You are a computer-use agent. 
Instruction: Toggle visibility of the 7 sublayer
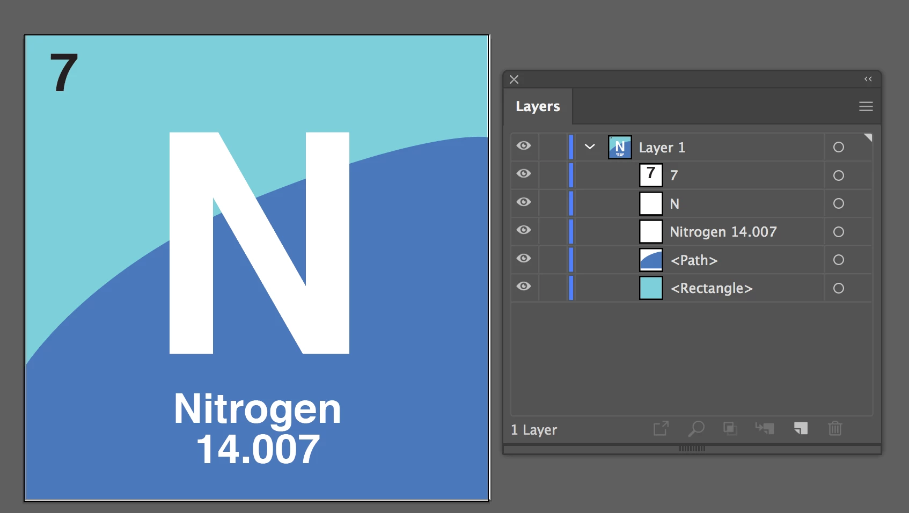pyautogui.click(x=524, y=174)
